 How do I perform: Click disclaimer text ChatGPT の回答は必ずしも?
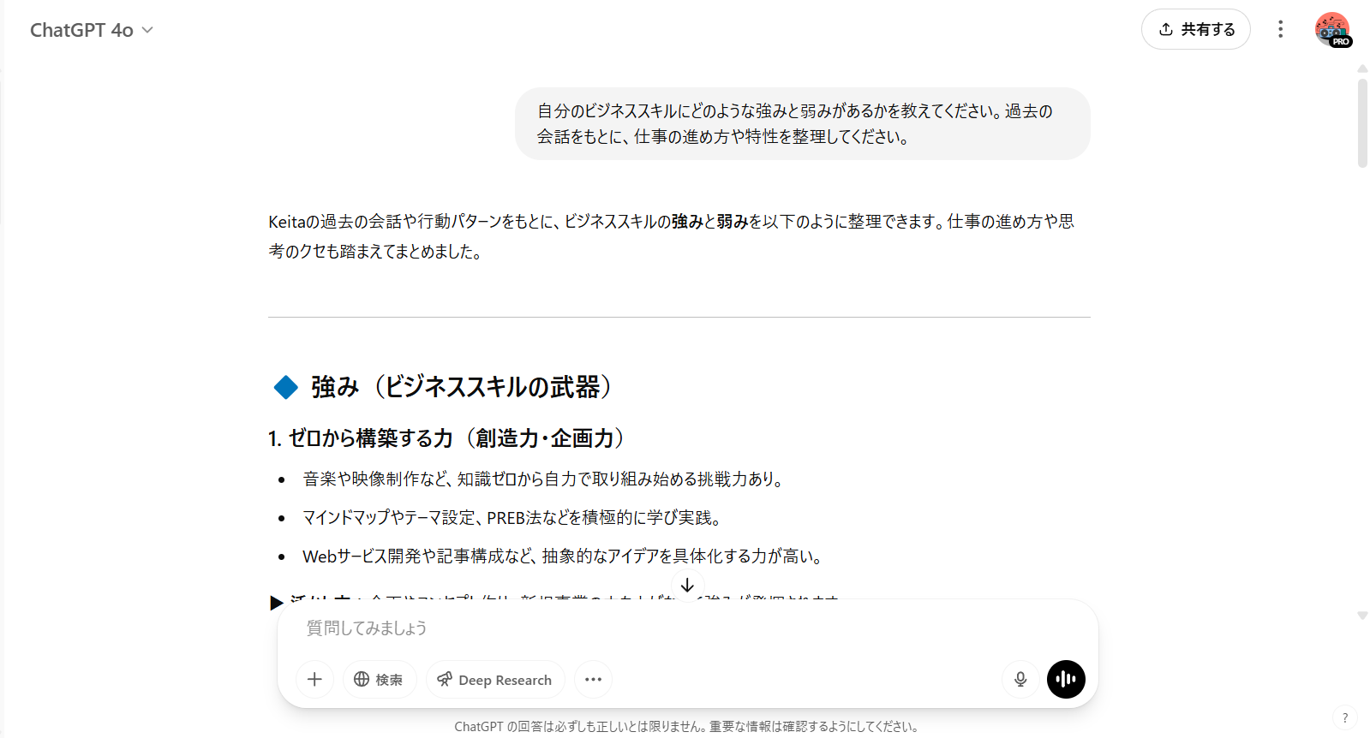[687, 726]
